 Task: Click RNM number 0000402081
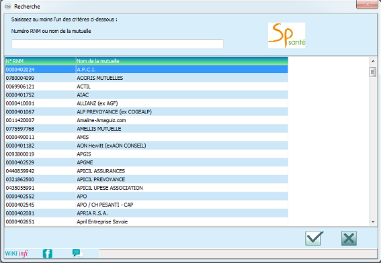(20, 213)
